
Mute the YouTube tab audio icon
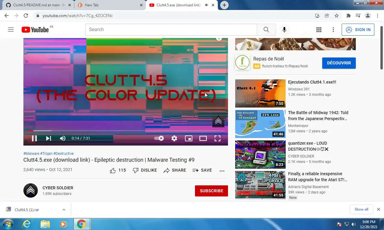[x=206, y=5]
